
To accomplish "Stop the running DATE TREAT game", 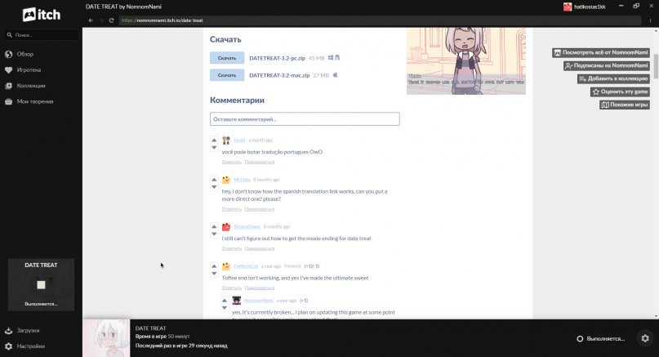I will [x=41, y=284].
